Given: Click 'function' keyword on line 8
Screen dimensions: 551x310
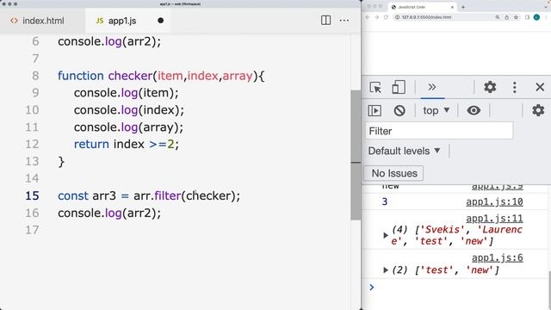Looking at the screenshot, I should tap(80, 76).
